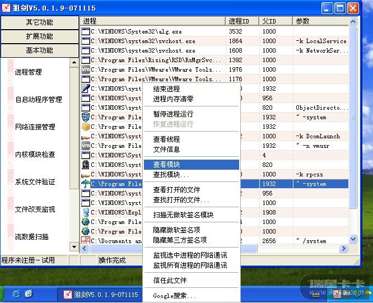373x303 pixels.
Task: Click the blue shield process icon
Action: tap(86, 117)
